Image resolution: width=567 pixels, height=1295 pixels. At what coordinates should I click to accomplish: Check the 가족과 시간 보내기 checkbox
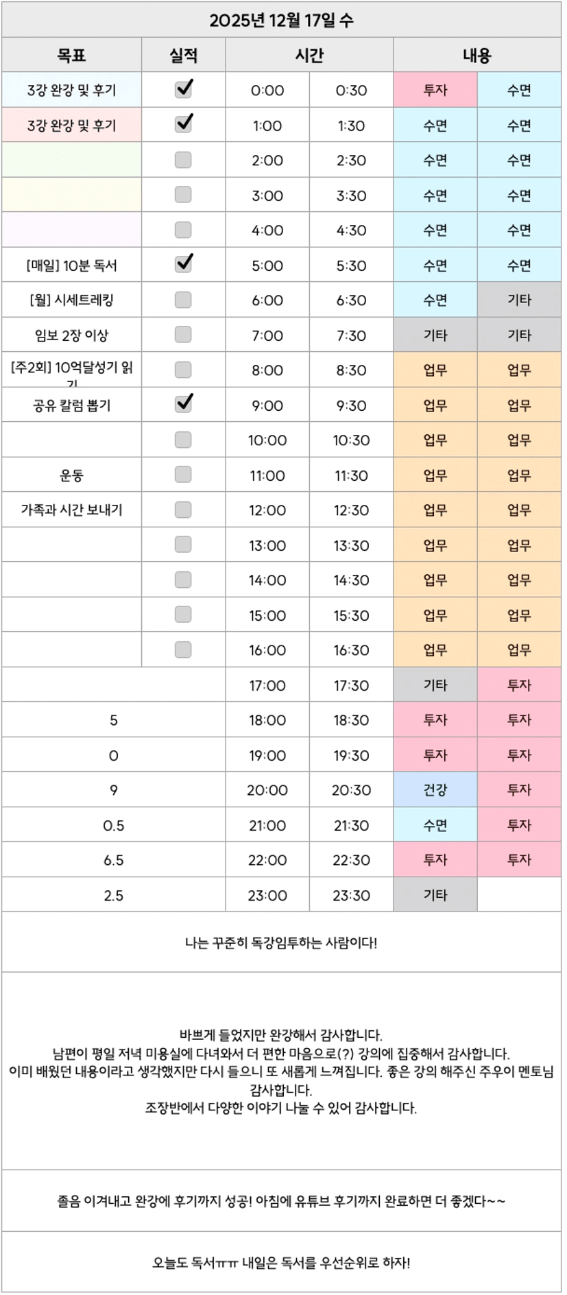click(x=183, y=510)
